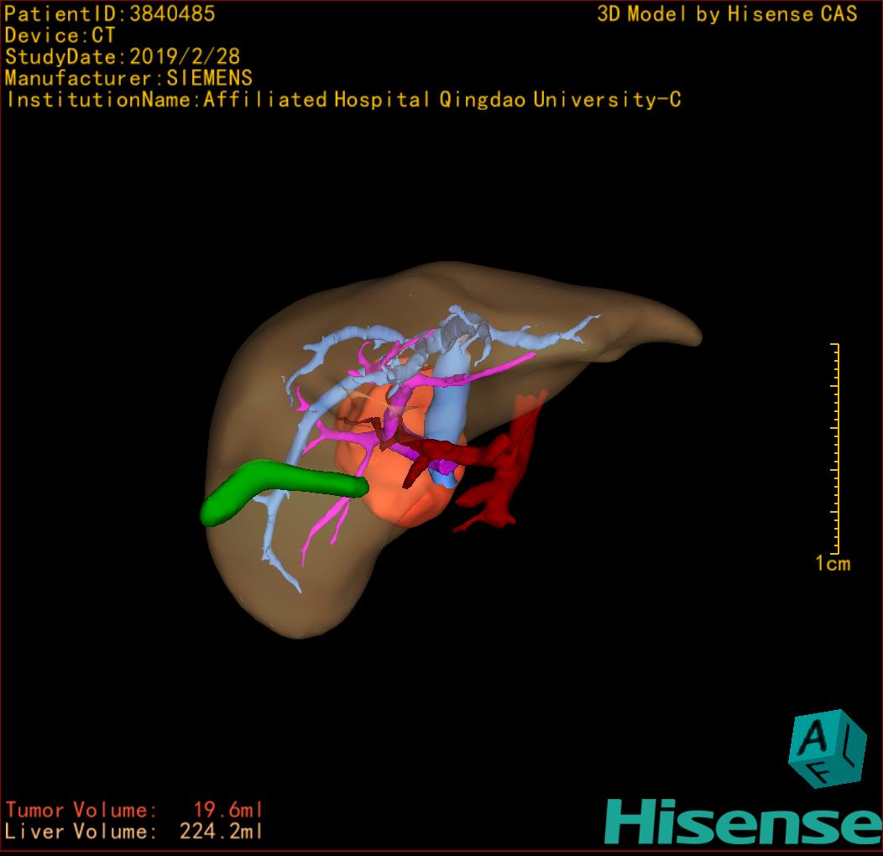
Task: Click the Tumor Volume 19.6ml readout
Action: coord(134,811)
